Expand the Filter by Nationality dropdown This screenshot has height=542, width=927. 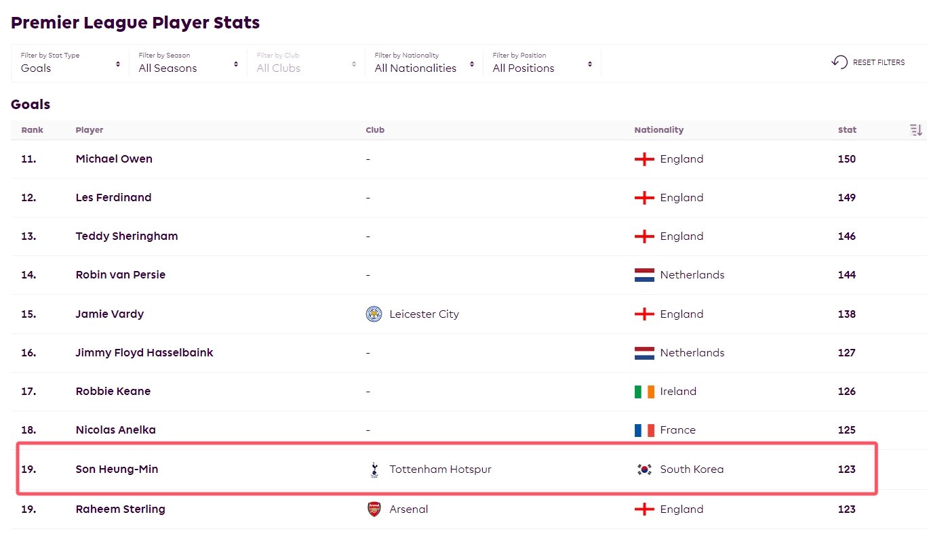(425, 63)
